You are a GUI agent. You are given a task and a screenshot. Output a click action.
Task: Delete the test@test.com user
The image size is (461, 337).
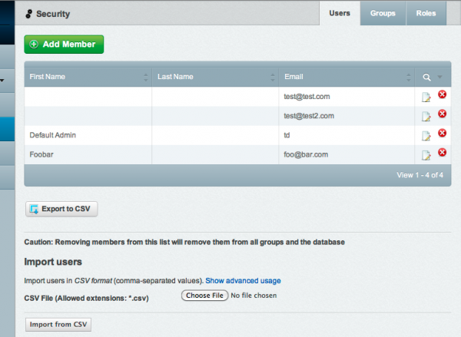coord(442,94)
